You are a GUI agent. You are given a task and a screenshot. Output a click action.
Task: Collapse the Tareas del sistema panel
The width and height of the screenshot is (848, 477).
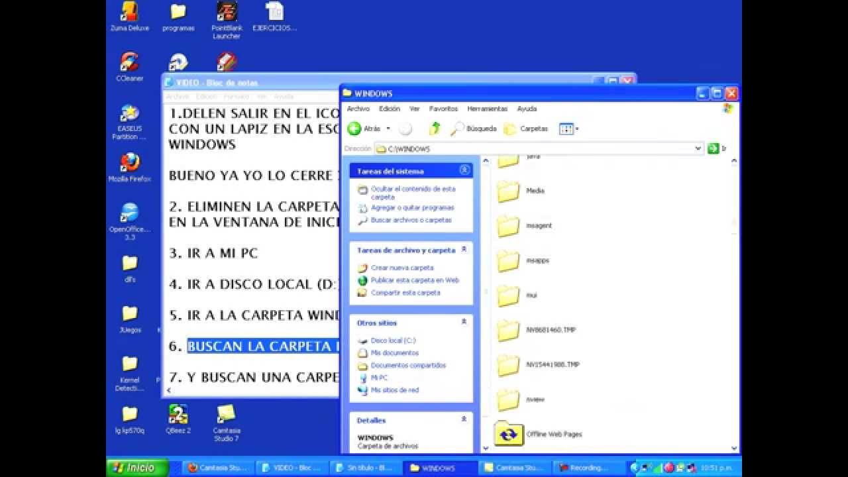pos(464,170)
